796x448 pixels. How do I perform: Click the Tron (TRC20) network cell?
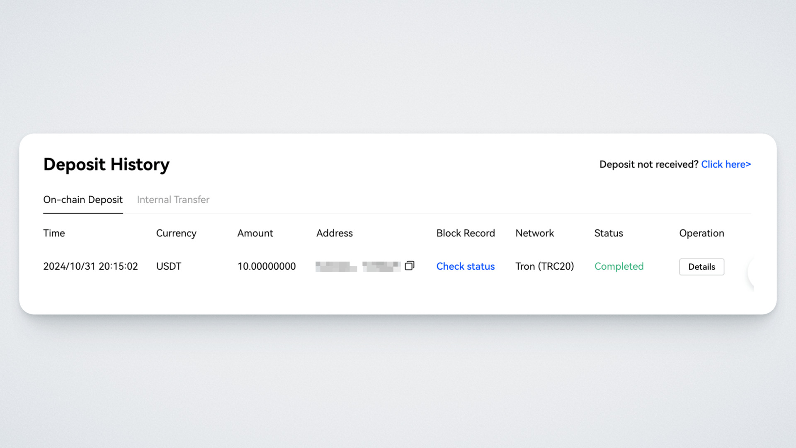[x=544, y=266]
